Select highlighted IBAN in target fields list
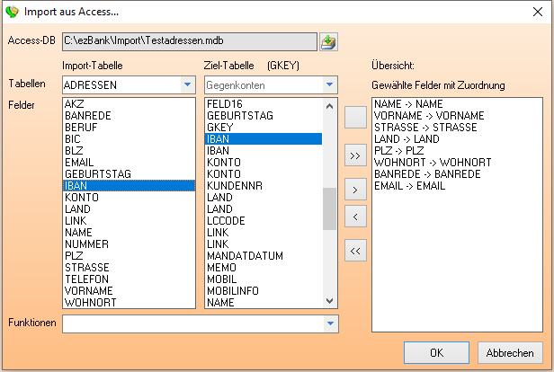Image resolution: width=554 pixels, height=372 pixels. (264, 139)
